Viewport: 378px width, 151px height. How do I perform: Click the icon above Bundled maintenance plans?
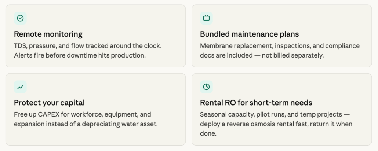(206, 18)
